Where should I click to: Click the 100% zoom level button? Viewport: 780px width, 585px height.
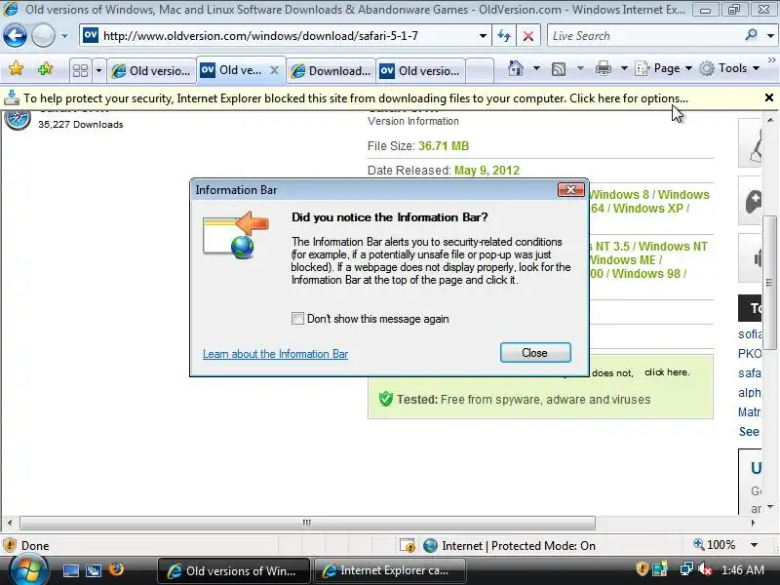(x=715, y=545)
